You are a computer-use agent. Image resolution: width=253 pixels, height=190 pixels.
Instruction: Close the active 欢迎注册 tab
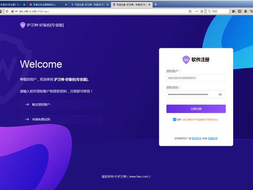pyautogui.click(x=149, y=5)
